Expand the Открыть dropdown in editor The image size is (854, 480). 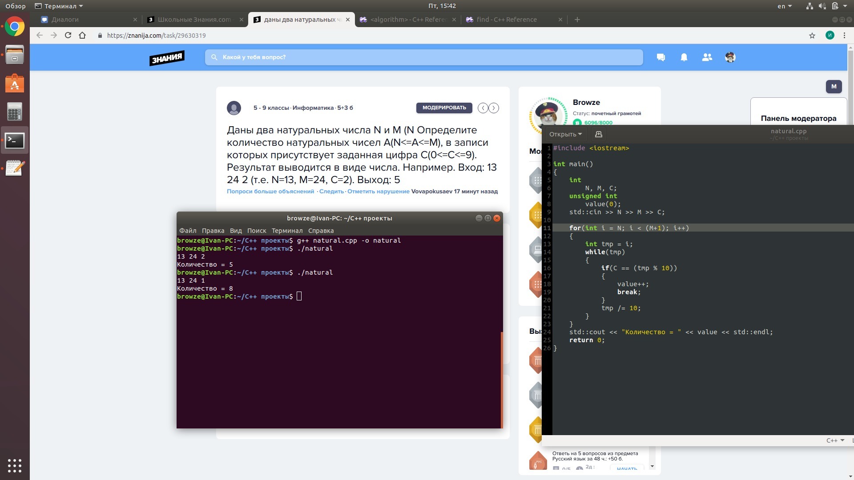[565, 134]
